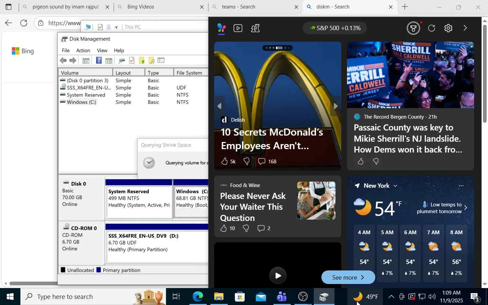Click the widgets panel vertical scrollbar
Screen dimensions: 488x305
click(x=485, y=74)
